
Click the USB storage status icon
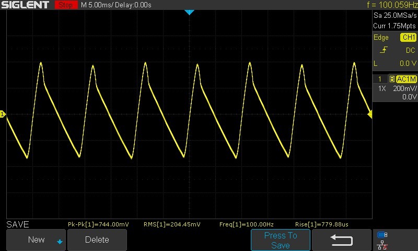click(382, 235)
